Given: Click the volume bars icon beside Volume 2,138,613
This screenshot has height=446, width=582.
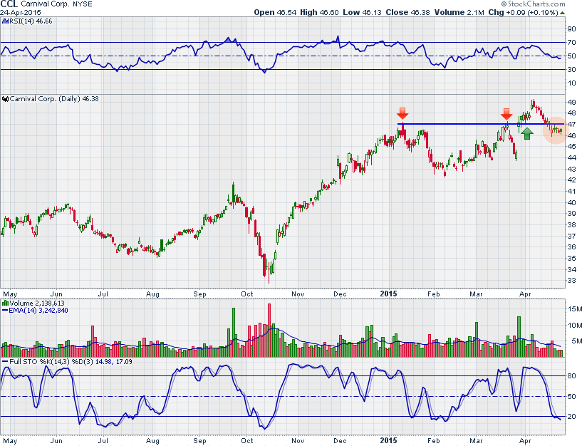Looking at the screenshot, I should (x=5, y=304).
